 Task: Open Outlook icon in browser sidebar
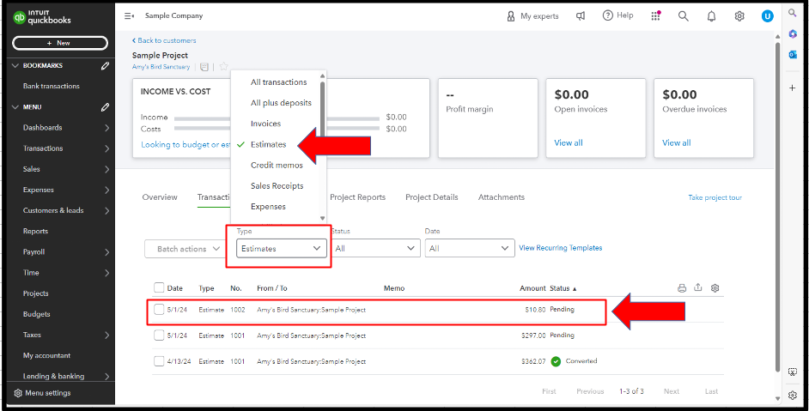point(793,55)
